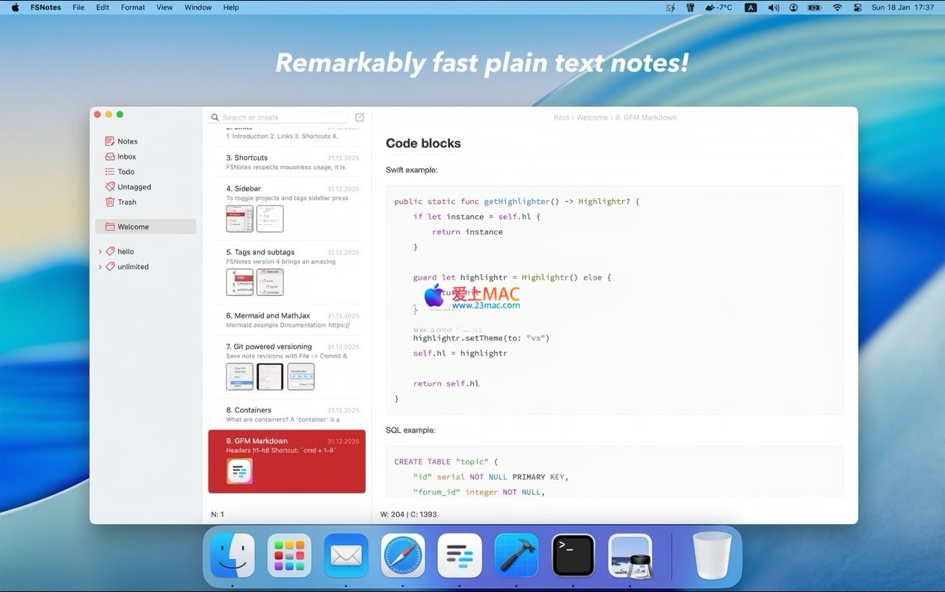This screenshot has height=592, width=945.
Task: Toggle the volume icon in menu bar
Action: click(773, 7)
